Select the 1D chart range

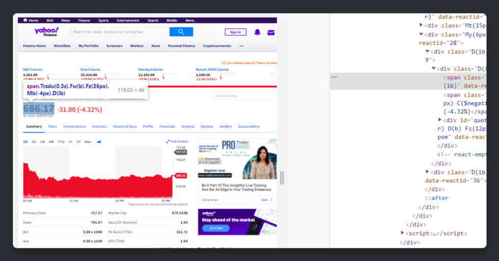pos(25,142)
